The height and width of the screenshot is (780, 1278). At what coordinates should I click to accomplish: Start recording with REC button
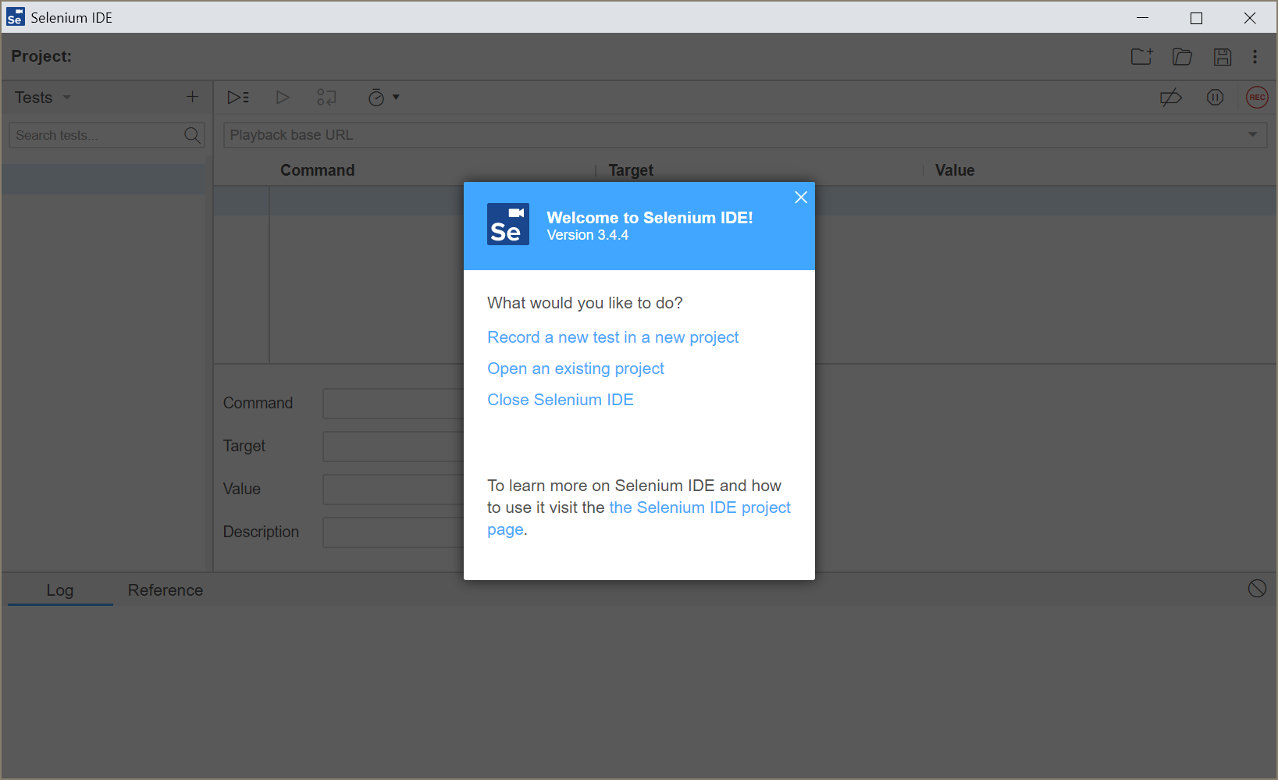1257,98
